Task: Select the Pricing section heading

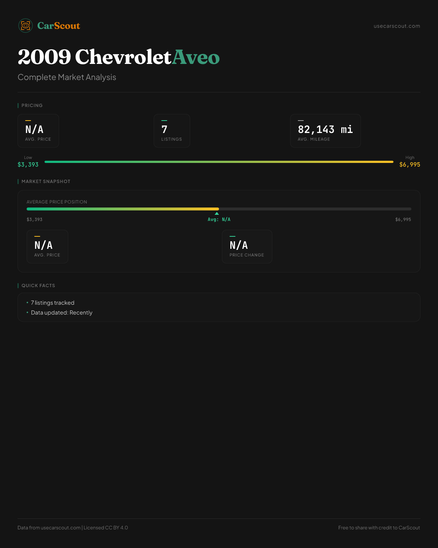Action: [x=32, y=105]
